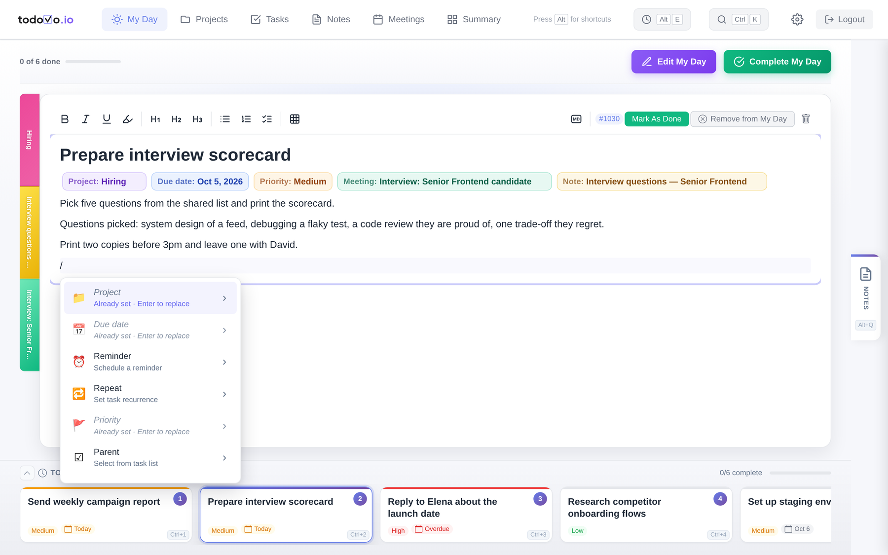Switch to Tasks tab
This screenshot has width=888, height=555.
[x=270, y=19]
